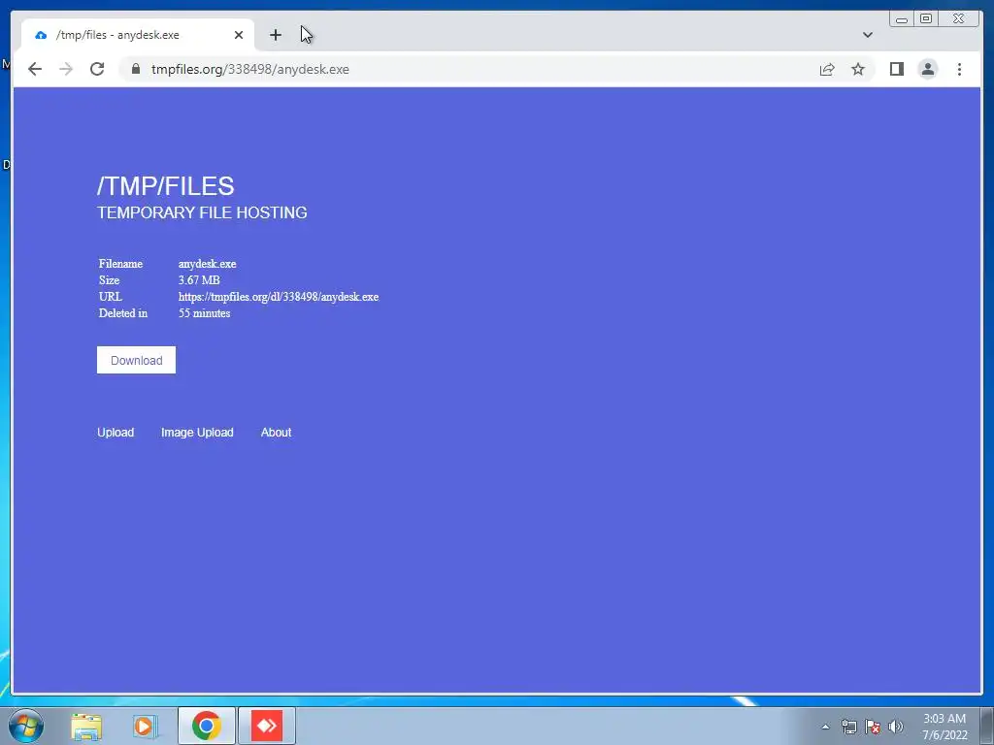View site info via lock icon

[136, 69]
